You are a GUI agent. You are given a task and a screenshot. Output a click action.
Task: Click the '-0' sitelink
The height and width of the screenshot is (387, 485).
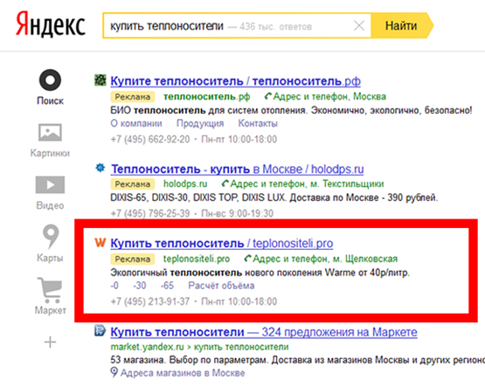(114, 286)
